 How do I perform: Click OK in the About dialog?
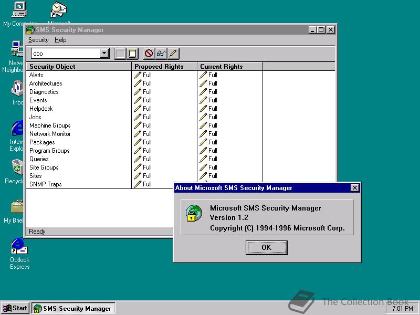pyautogui.click(x=267, y=247)
